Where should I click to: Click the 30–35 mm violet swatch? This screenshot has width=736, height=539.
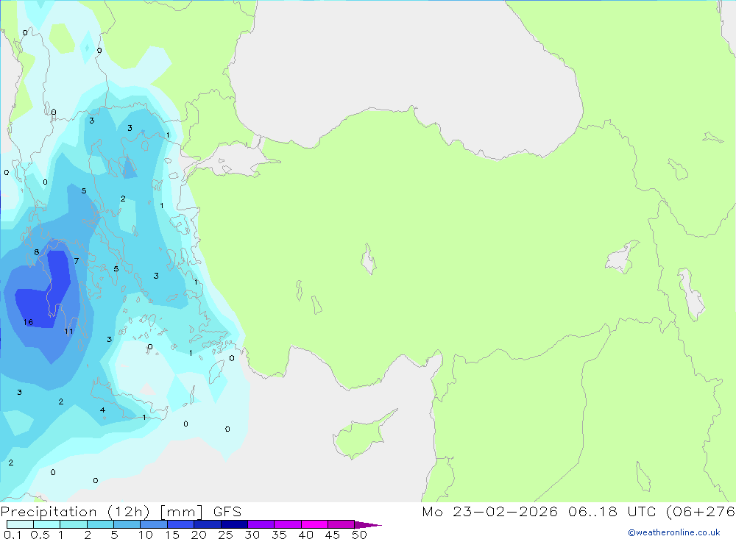click(x=261, y=524)
